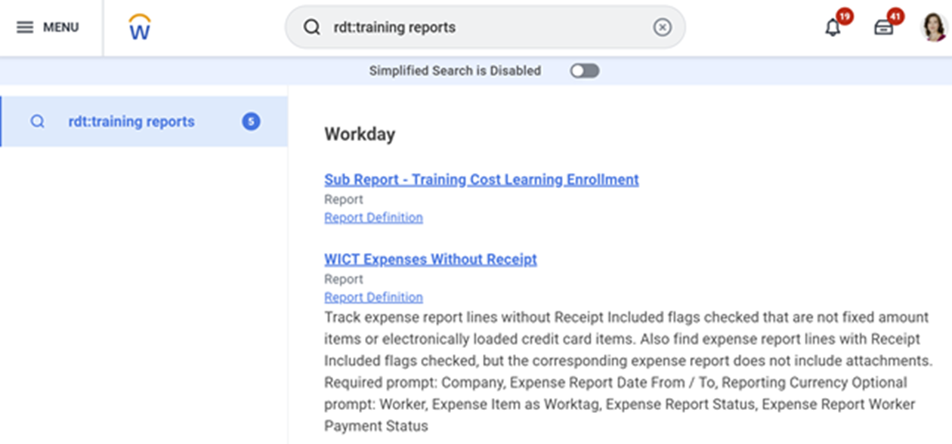
Task: Click the result count badge showing 5
Action: click(x=251, y=122)
